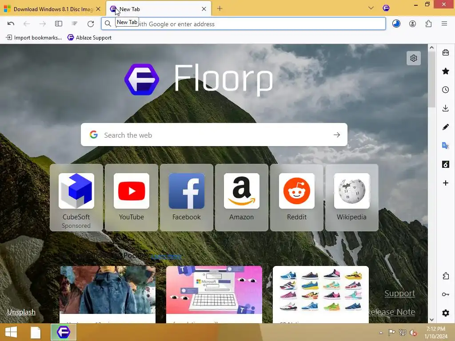Open the Wikipedia shortcut tile
455x341 pixels.
352,198
